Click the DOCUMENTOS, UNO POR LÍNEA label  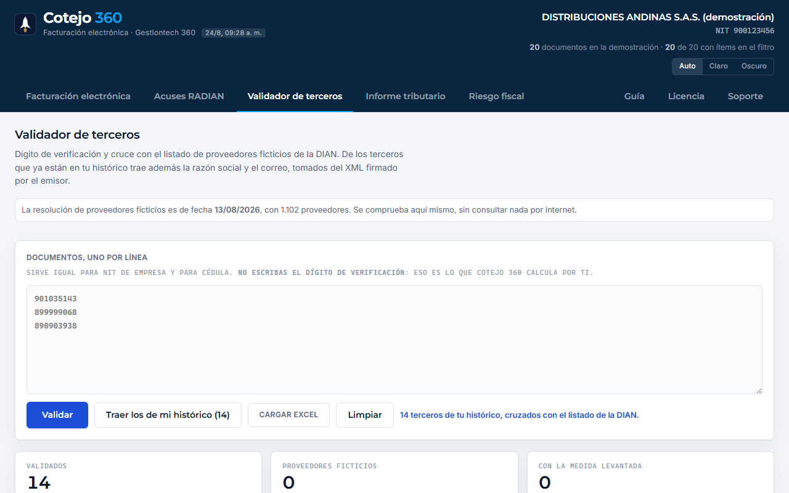(x=87, y=258)
